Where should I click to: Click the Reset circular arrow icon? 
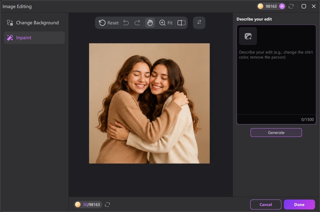pos(102,23)
